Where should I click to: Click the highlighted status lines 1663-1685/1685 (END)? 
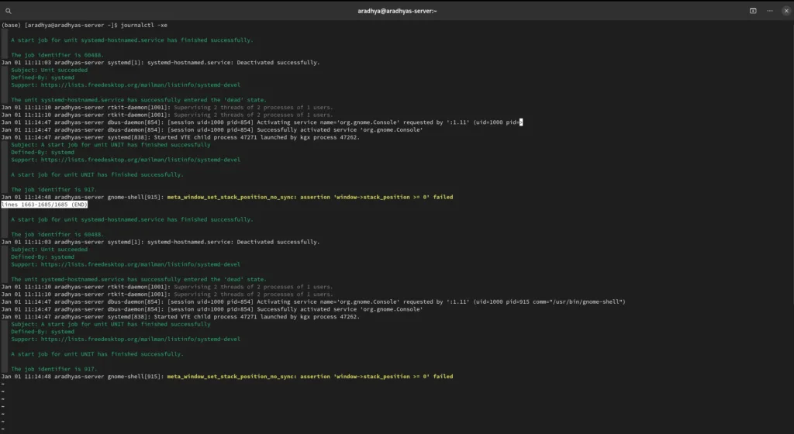point(44,205)
